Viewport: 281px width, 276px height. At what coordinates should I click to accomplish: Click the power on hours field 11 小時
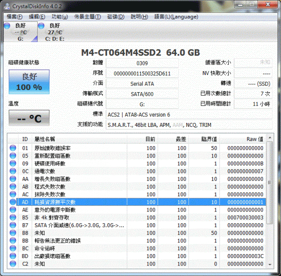click(253, 104)
